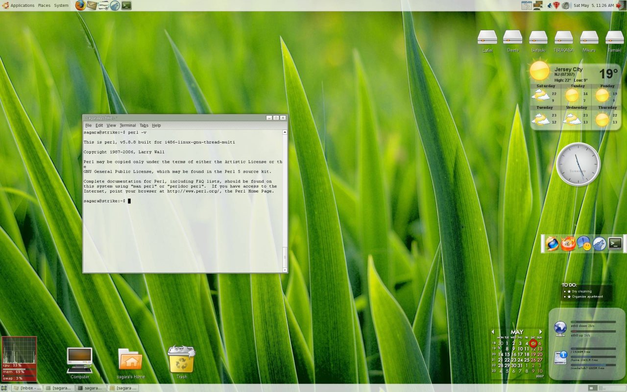627x392 pixels.
Task: Click the Dry cleaning to-do item
Action: (x=581, y=291)
